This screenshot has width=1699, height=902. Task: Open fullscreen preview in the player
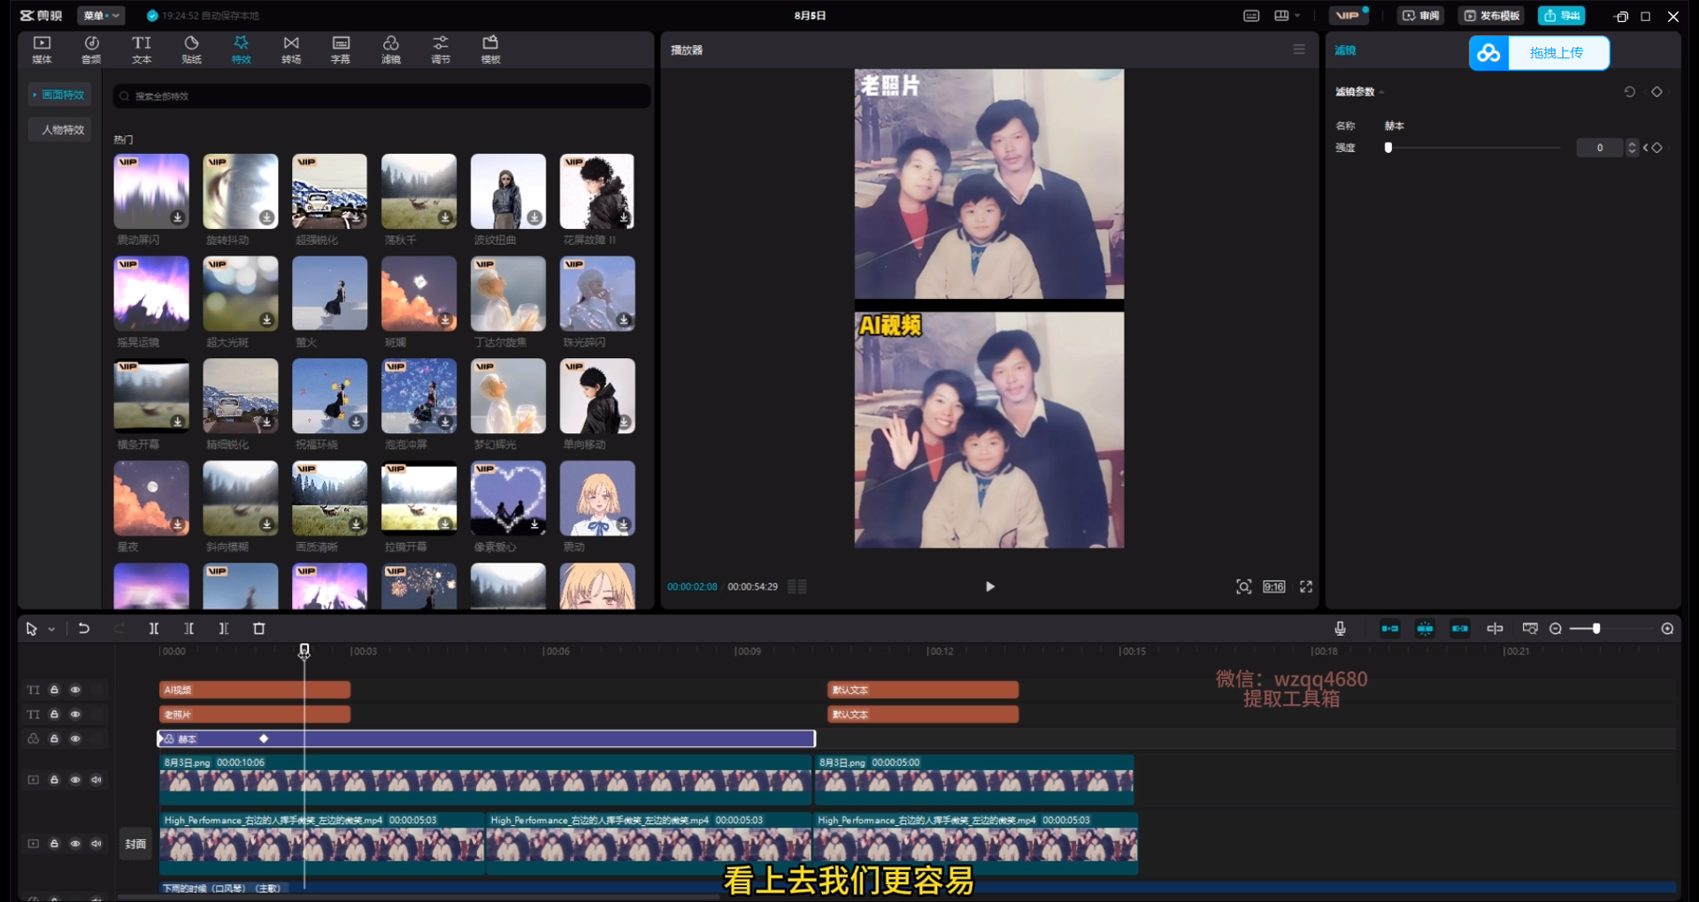click(x=1306, y=587)
